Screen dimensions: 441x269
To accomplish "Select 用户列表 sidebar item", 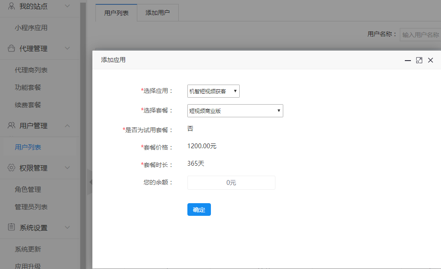I will [28, 147].
